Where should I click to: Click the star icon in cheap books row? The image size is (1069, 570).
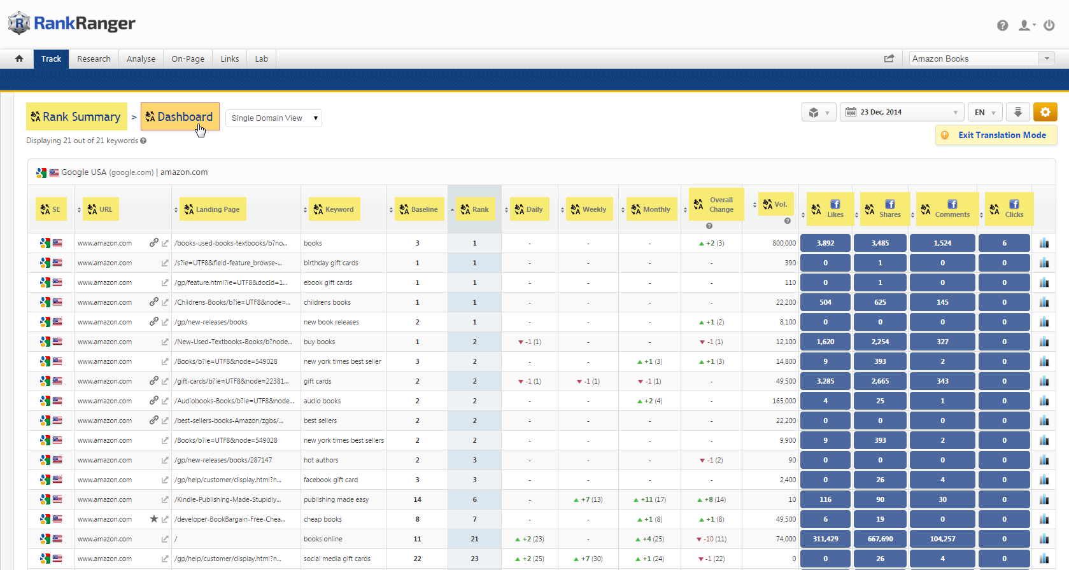coord(153,519)
